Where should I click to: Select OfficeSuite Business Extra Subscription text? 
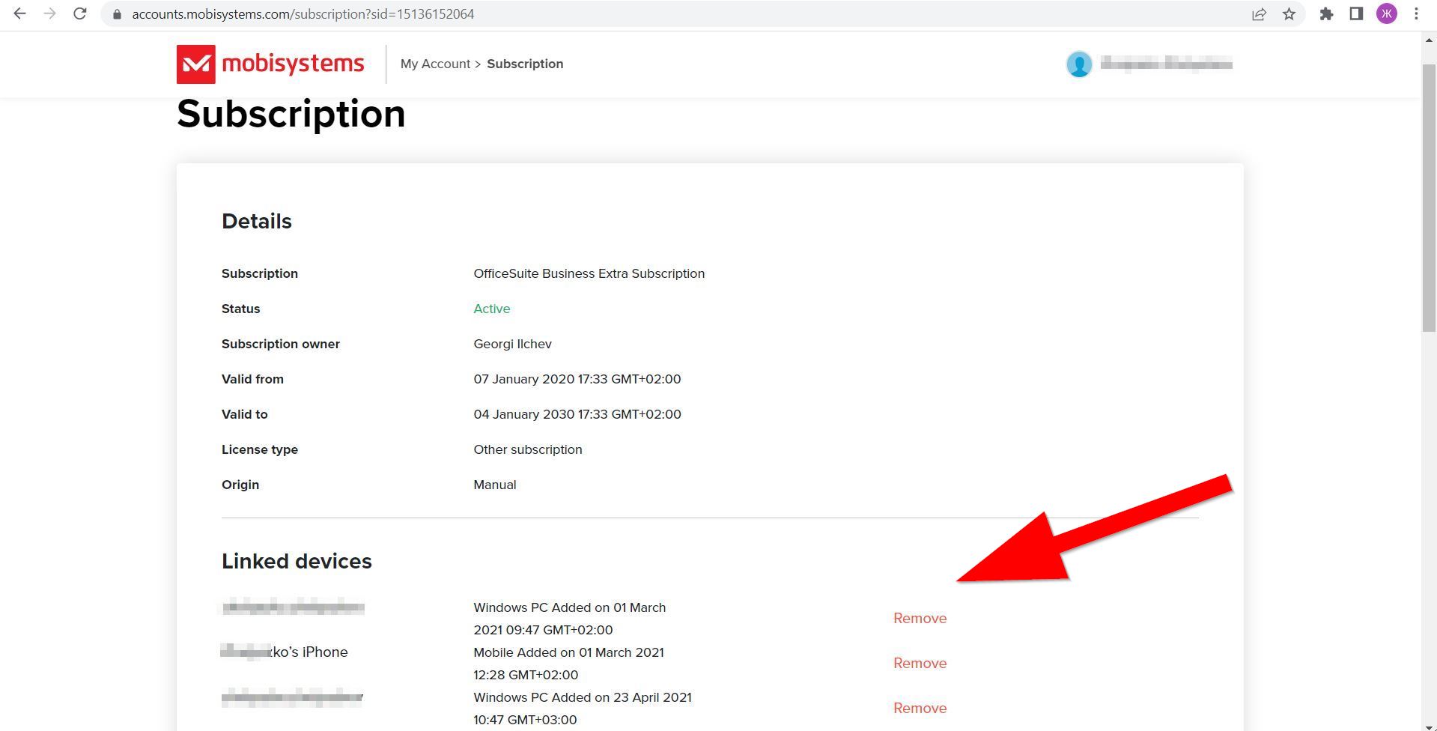pos(589,273)
